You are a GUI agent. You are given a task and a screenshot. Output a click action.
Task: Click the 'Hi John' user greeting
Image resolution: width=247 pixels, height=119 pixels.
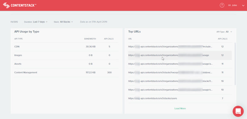232,5
